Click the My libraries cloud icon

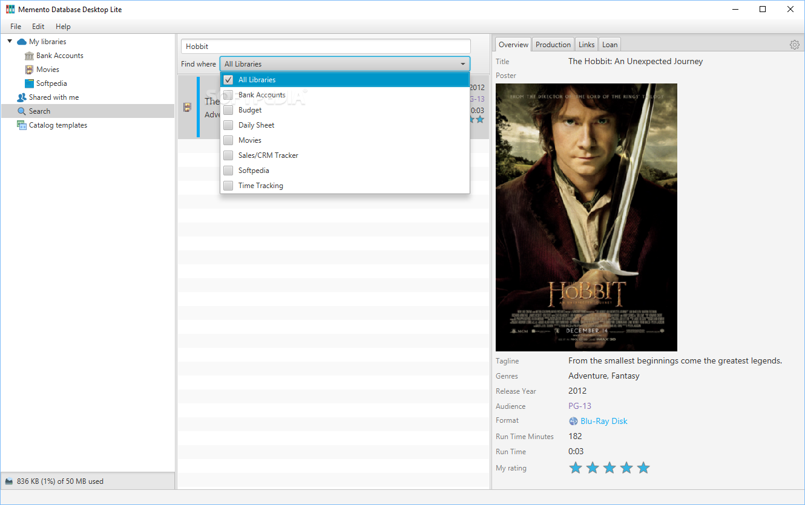pos(22,42)
